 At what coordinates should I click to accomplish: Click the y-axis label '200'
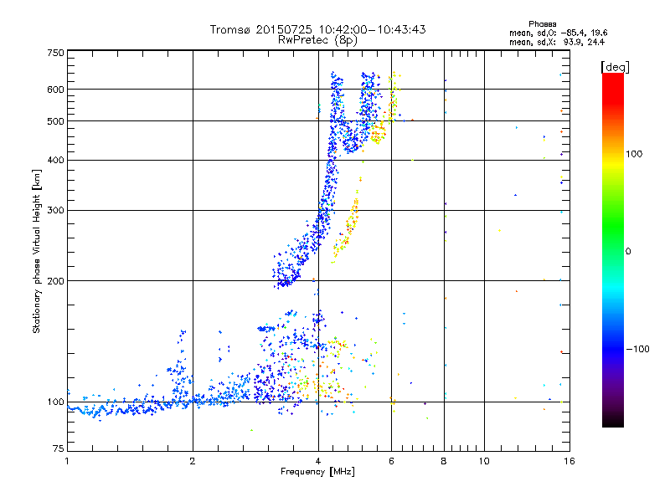click(x=56, y=281)
